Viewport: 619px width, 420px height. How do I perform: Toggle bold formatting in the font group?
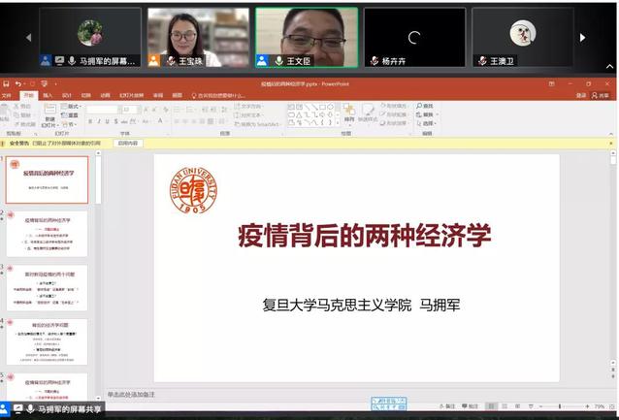(90, 121)
